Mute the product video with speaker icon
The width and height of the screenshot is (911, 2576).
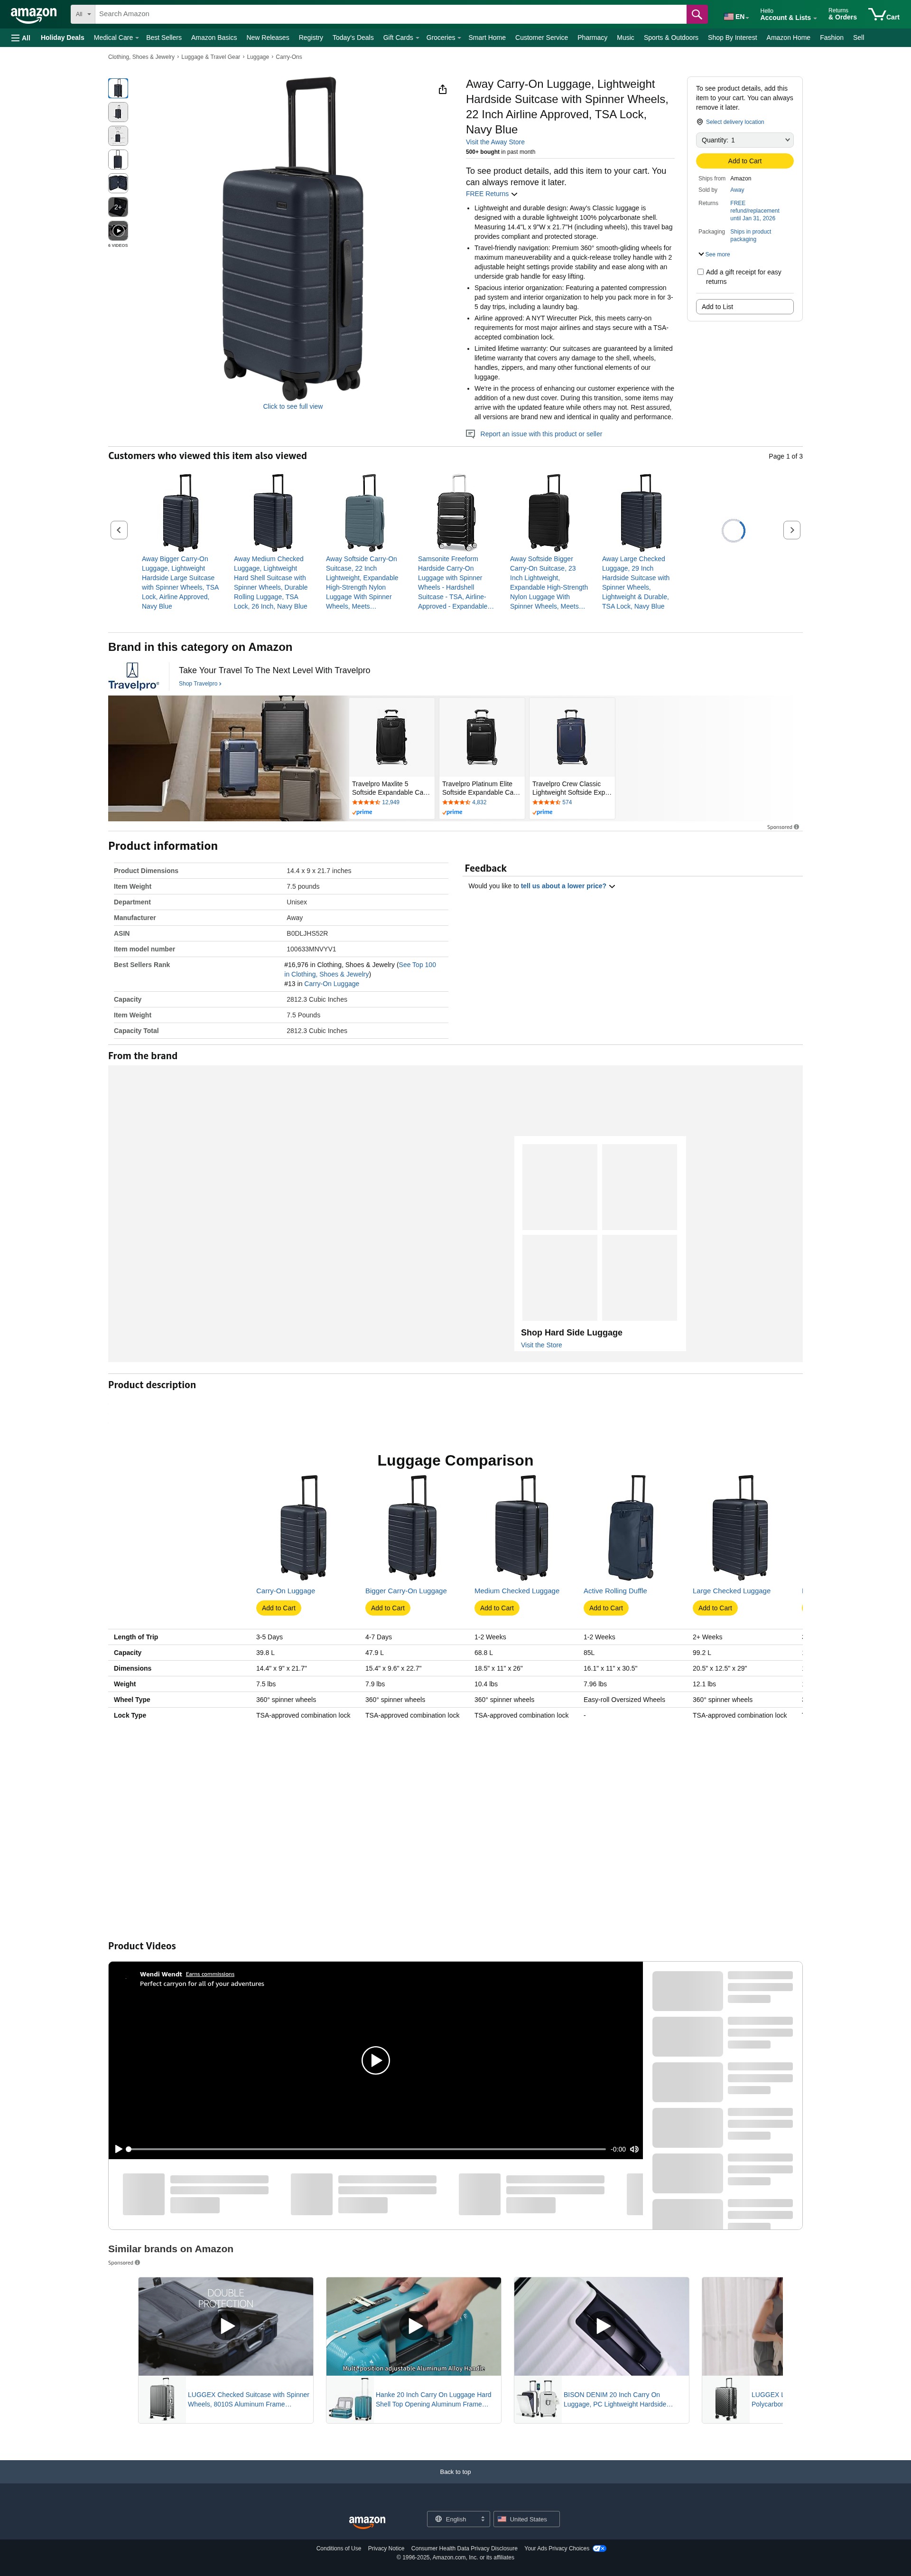tap(633, 2149)
